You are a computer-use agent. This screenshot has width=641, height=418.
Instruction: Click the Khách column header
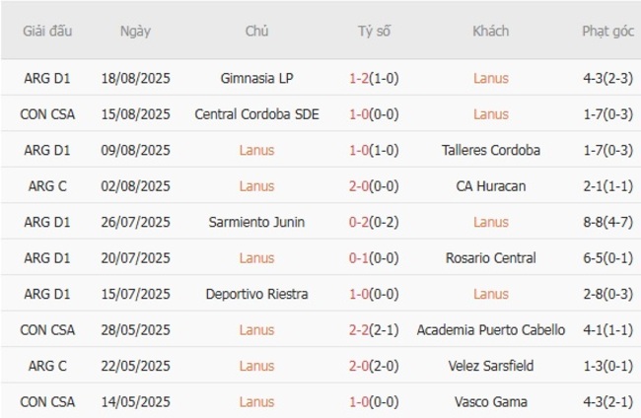pos(491,31)
